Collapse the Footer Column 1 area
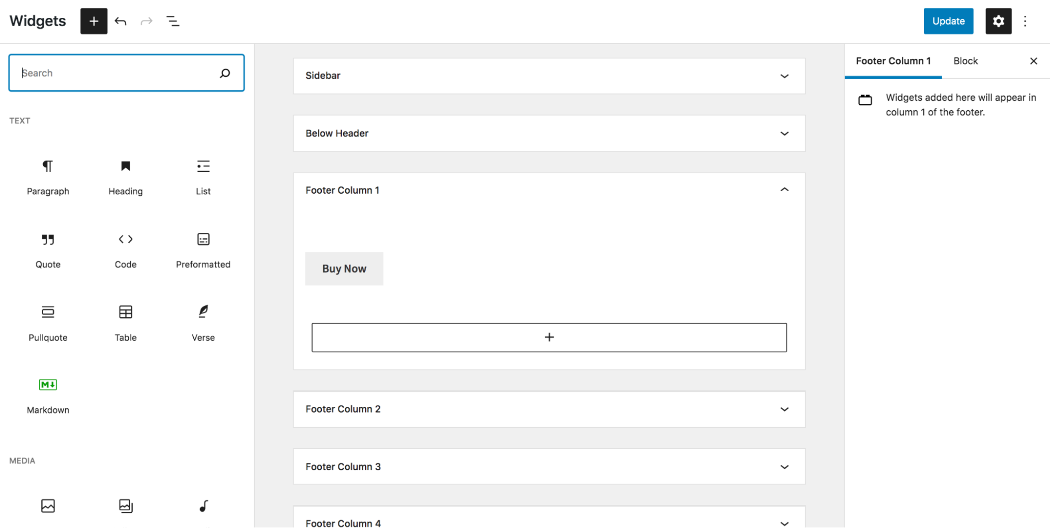This screenshot has height=528, width=1050. (784, 190)
